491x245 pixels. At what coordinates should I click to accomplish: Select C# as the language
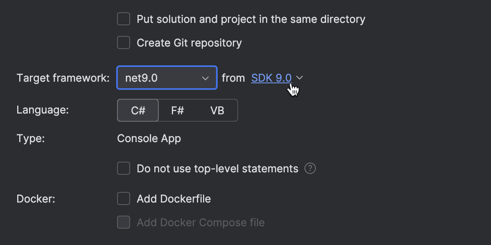point(138,110)
